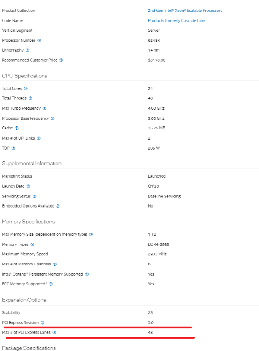Show info for Embedded Options Available
Screen dimensions: 259x351
click(58, 206)
